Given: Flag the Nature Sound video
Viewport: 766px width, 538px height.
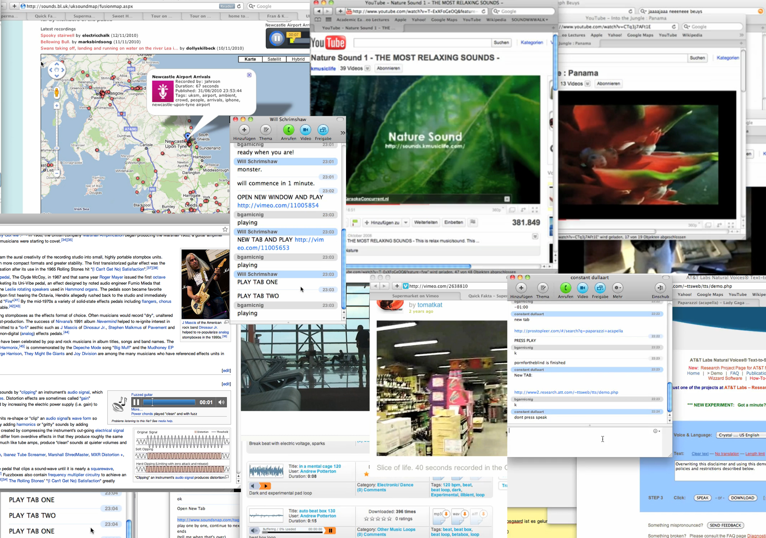Looking at the screenshot, I should 473,222.
